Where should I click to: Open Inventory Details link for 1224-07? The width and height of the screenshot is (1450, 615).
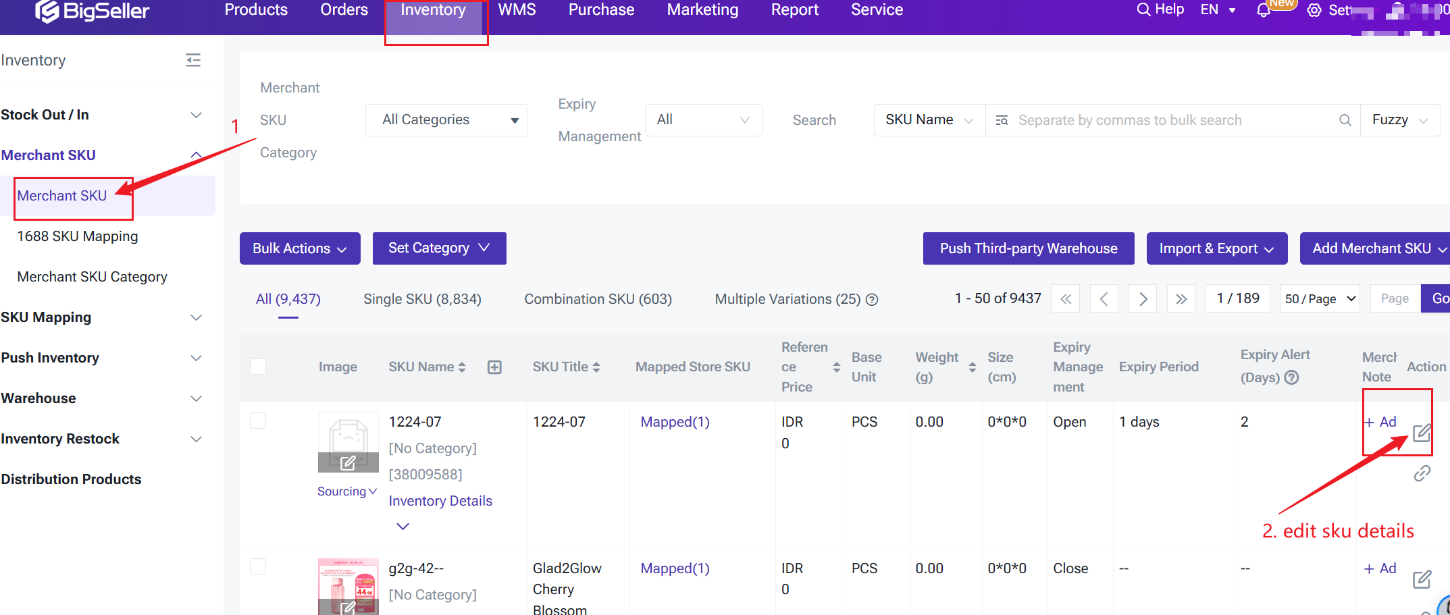click(x=440, y=501)
